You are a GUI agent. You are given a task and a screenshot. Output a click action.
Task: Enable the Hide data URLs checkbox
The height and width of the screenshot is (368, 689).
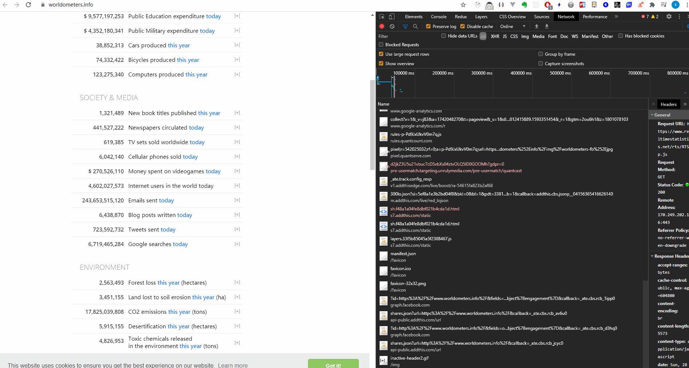click(x=444, y=36)
